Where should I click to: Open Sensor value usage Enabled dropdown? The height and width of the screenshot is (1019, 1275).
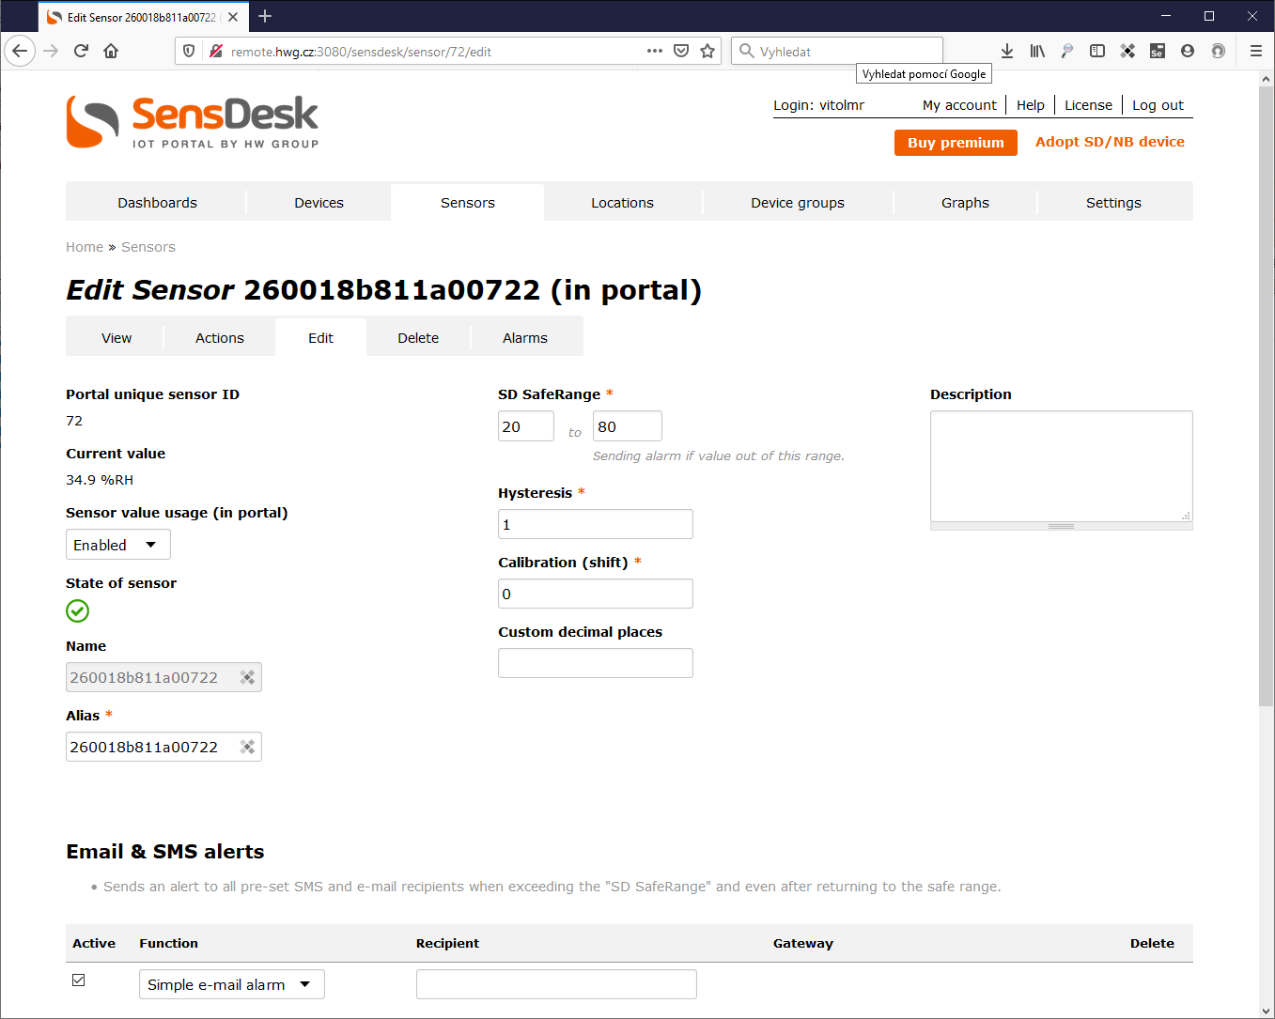click(x=118, y=545)
